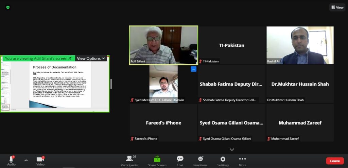Click the Share Screen icon

tap(157, 159)
